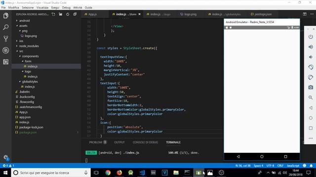The height and width of the screenshot is (177, 316).
Task: Close the index.js form editor tab
Action: [x=139, y=14]
